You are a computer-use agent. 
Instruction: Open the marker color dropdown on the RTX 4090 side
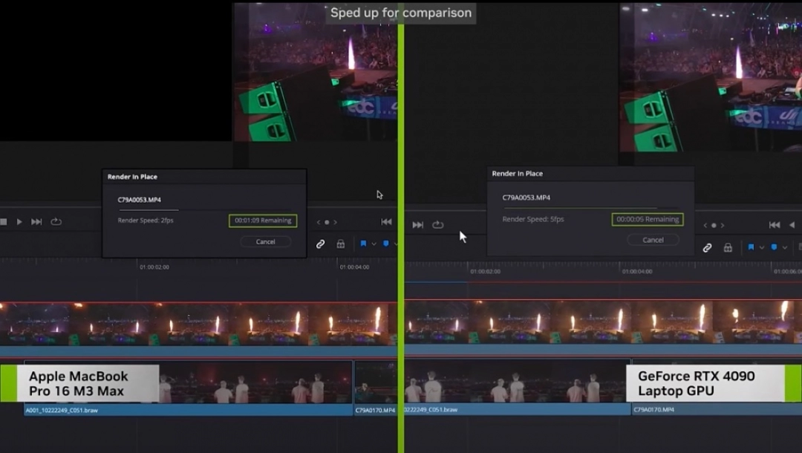click(x=785, y=248)
